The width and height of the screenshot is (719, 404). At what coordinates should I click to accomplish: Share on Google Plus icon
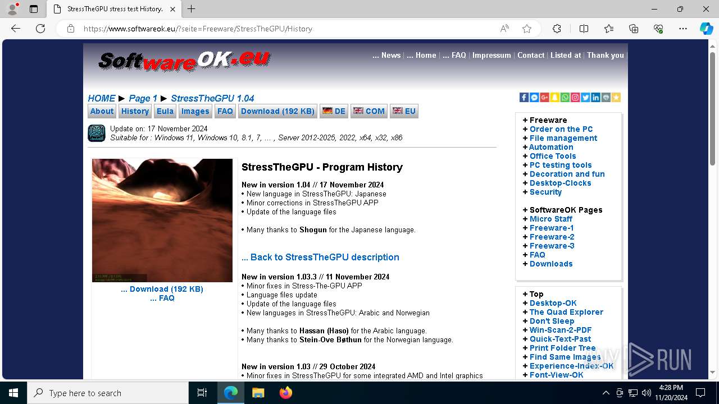(544, 98)
